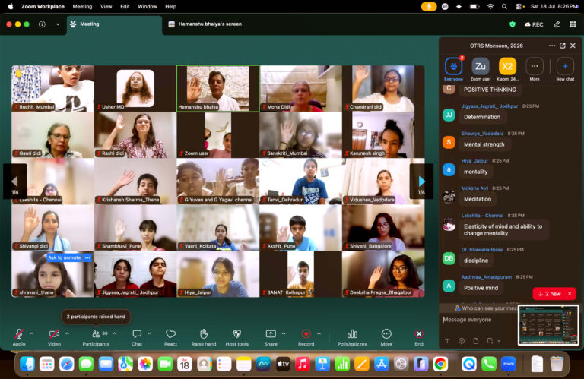Expand the dropdown beside meeting info
This screenshot has width=584, height=379.
click(x=58, y=24)
